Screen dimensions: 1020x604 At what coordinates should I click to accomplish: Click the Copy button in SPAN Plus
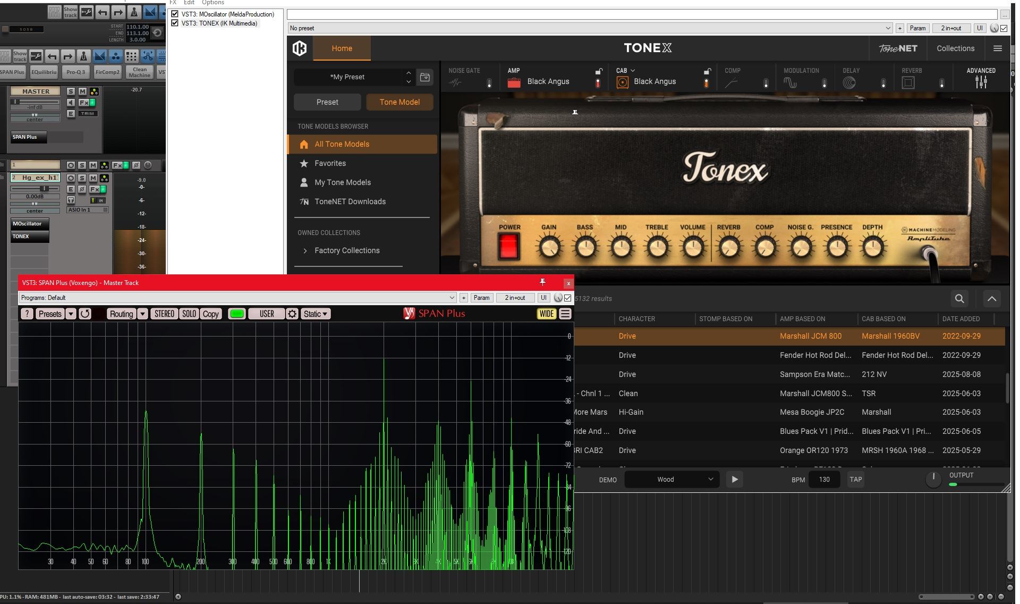211,314
